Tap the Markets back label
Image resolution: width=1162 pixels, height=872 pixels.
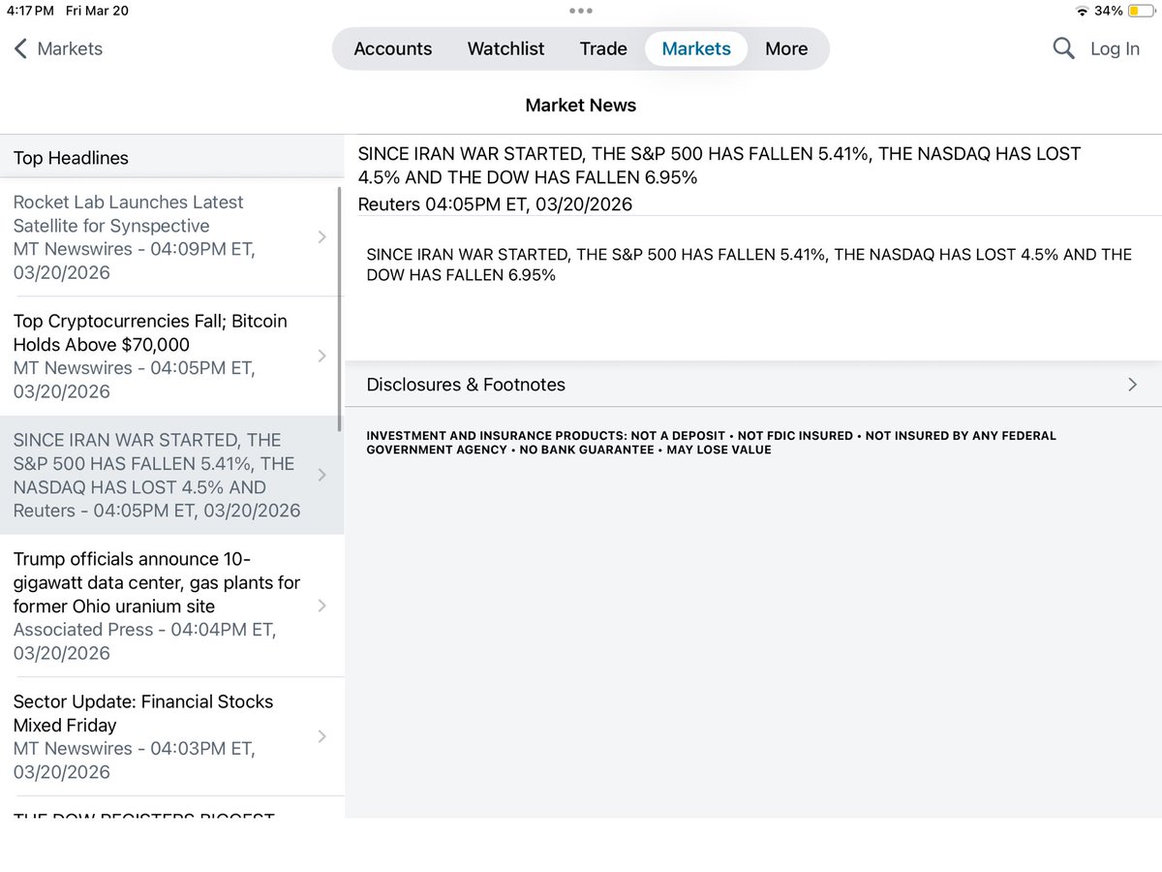point(70,48)
